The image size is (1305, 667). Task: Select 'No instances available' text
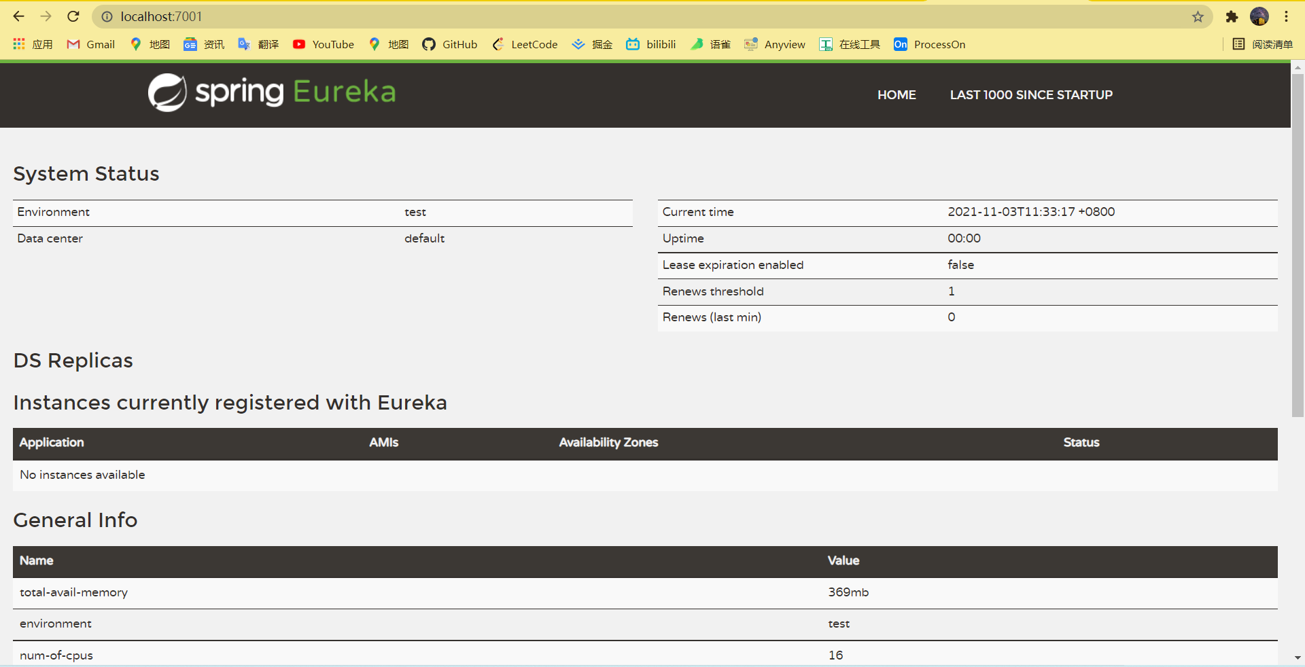click(82, 475)
